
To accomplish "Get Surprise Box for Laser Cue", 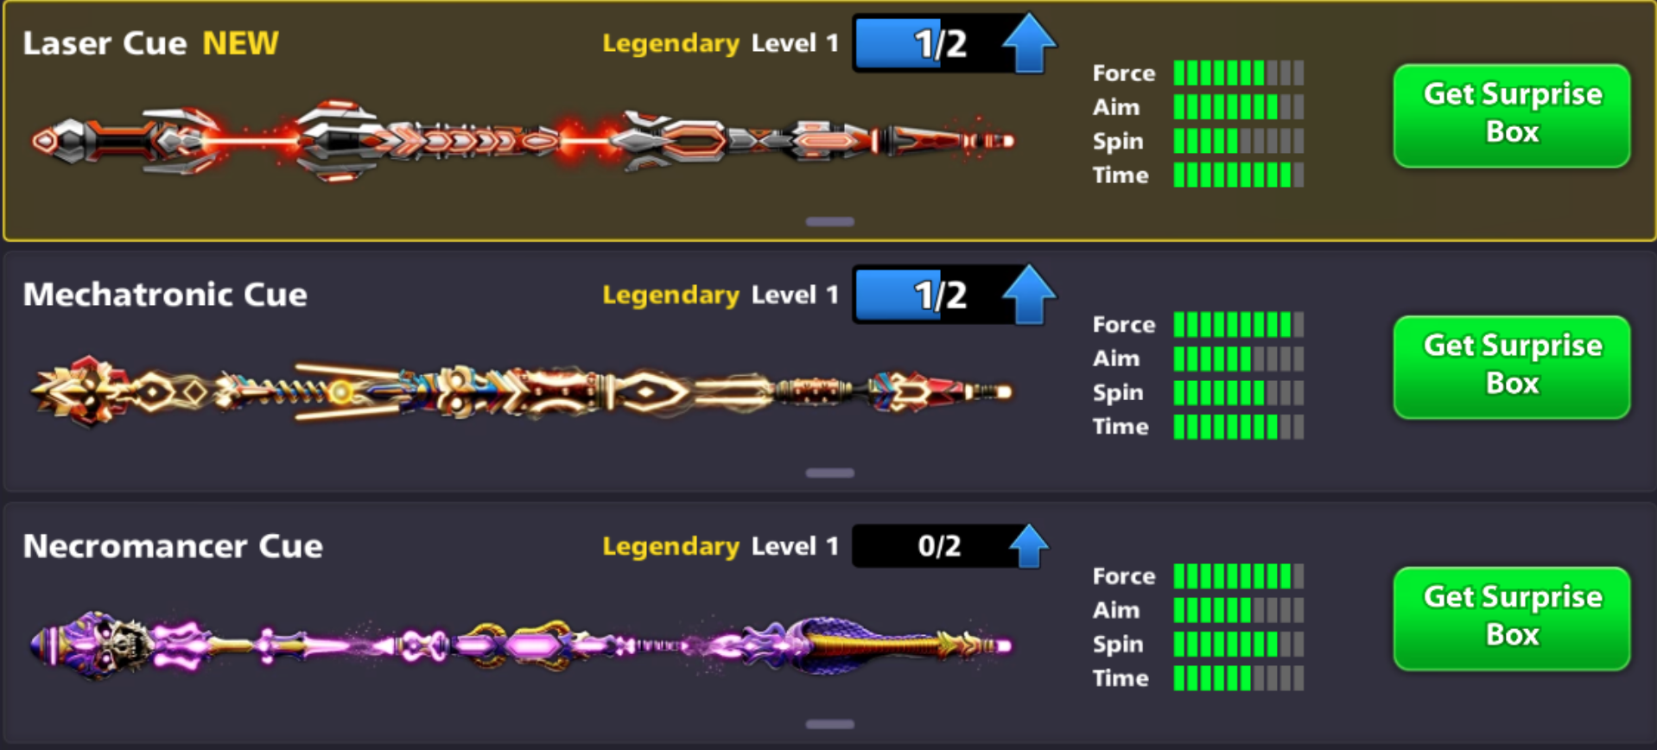I will tap(1512, 115).
